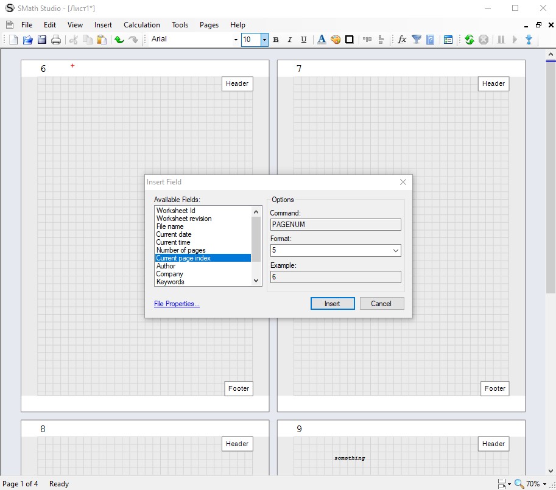Click the Open file icon
Screen dimensions: 556x490
point(27,40)
